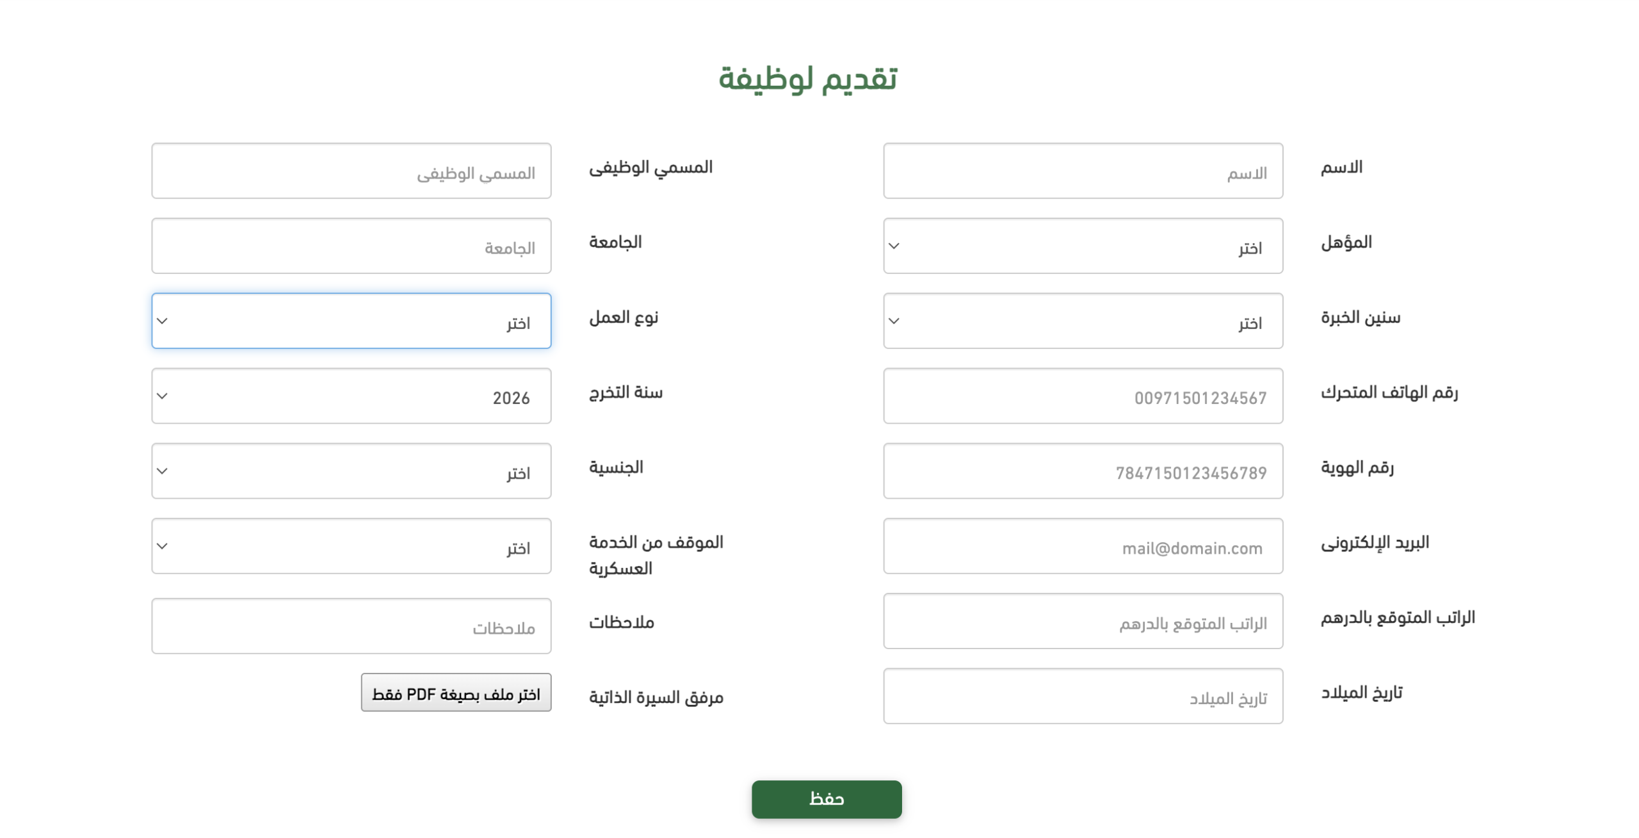The height and width of the screenshot is (838, 1639).
Task: Open the المؤهل qualification dropdown
Action: [x=1082, y=246]
